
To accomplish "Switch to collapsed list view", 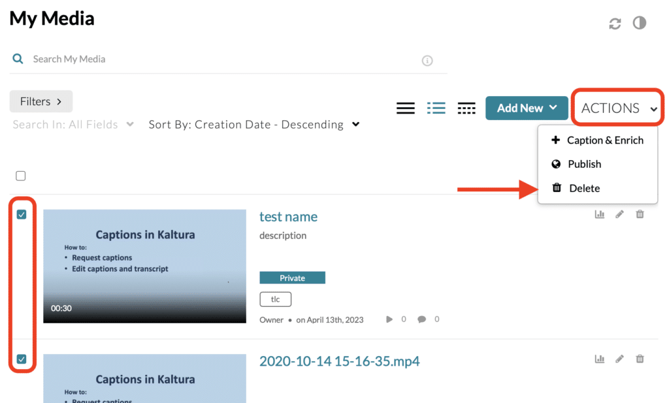I will coord(406,108).
